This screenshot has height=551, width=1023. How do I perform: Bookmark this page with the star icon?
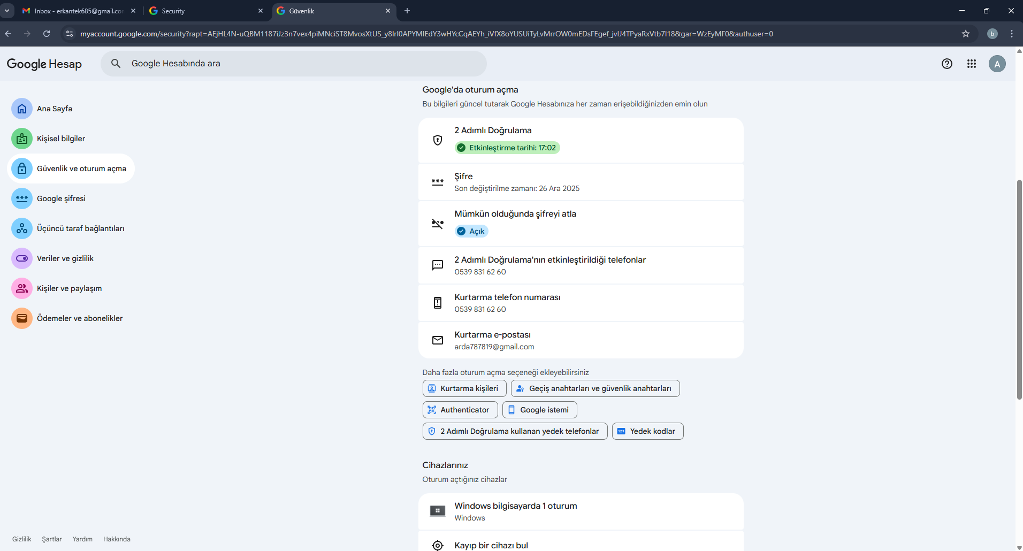pos(966,34)
